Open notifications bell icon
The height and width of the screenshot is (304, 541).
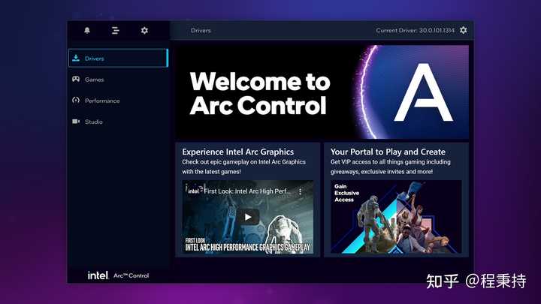coord(87,30)
